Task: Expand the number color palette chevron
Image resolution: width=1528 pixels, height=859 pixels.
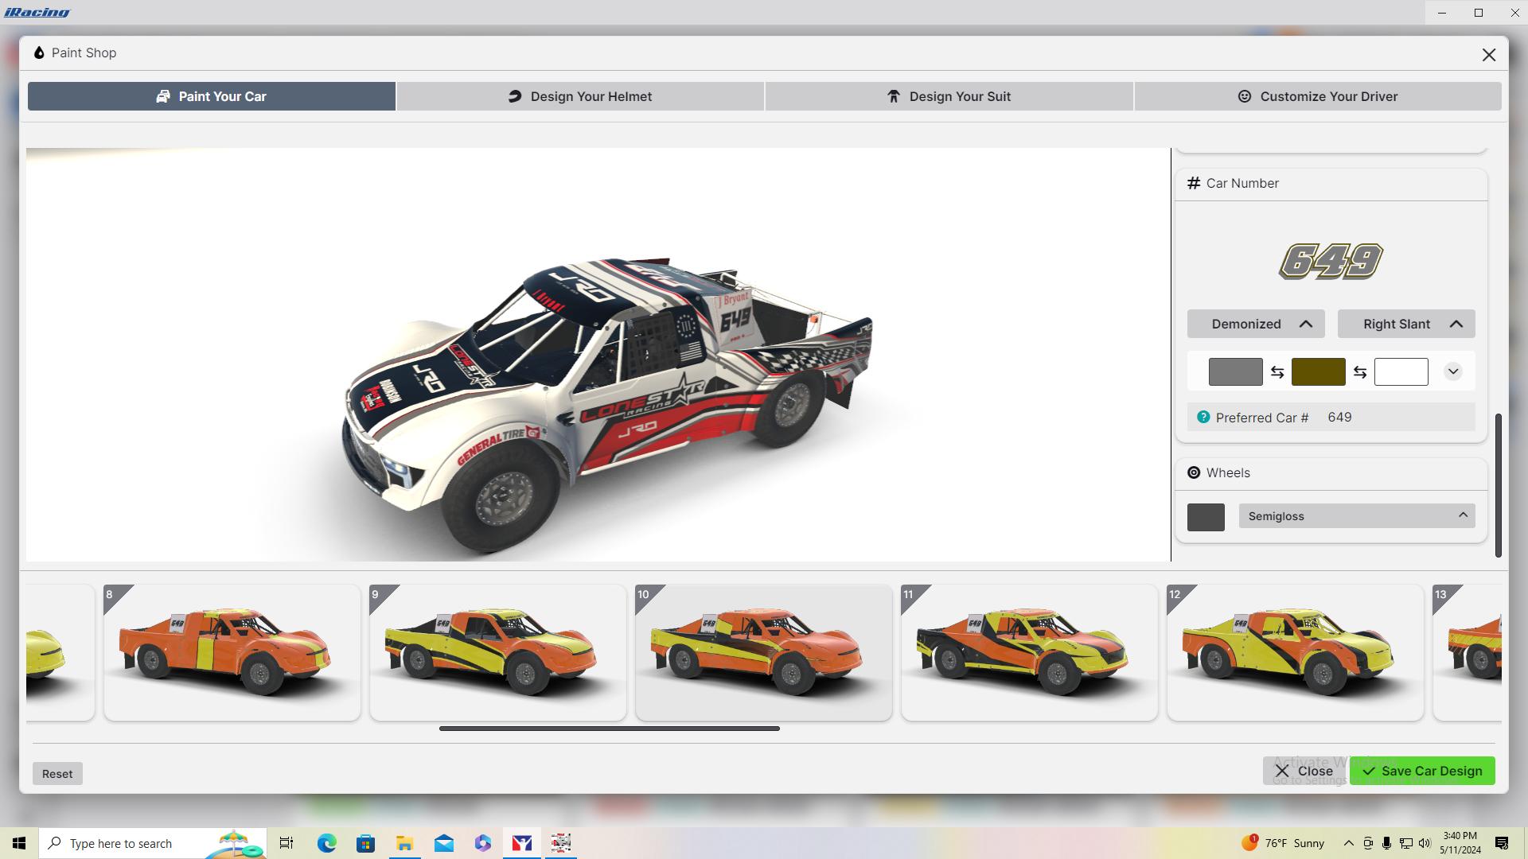Action: [1453, 371]
